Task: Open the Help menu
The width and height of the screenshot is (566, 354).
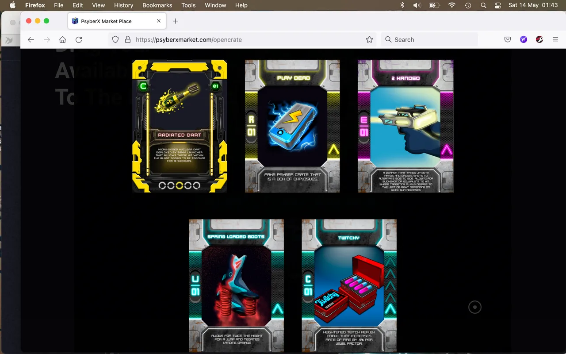Action: 241,5
